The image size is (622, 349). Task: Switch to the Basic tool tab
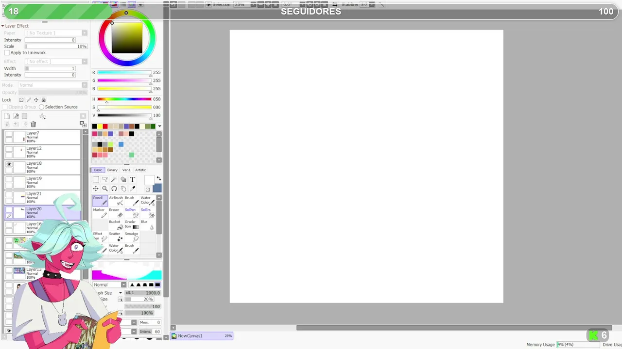(x=98, y=170)
